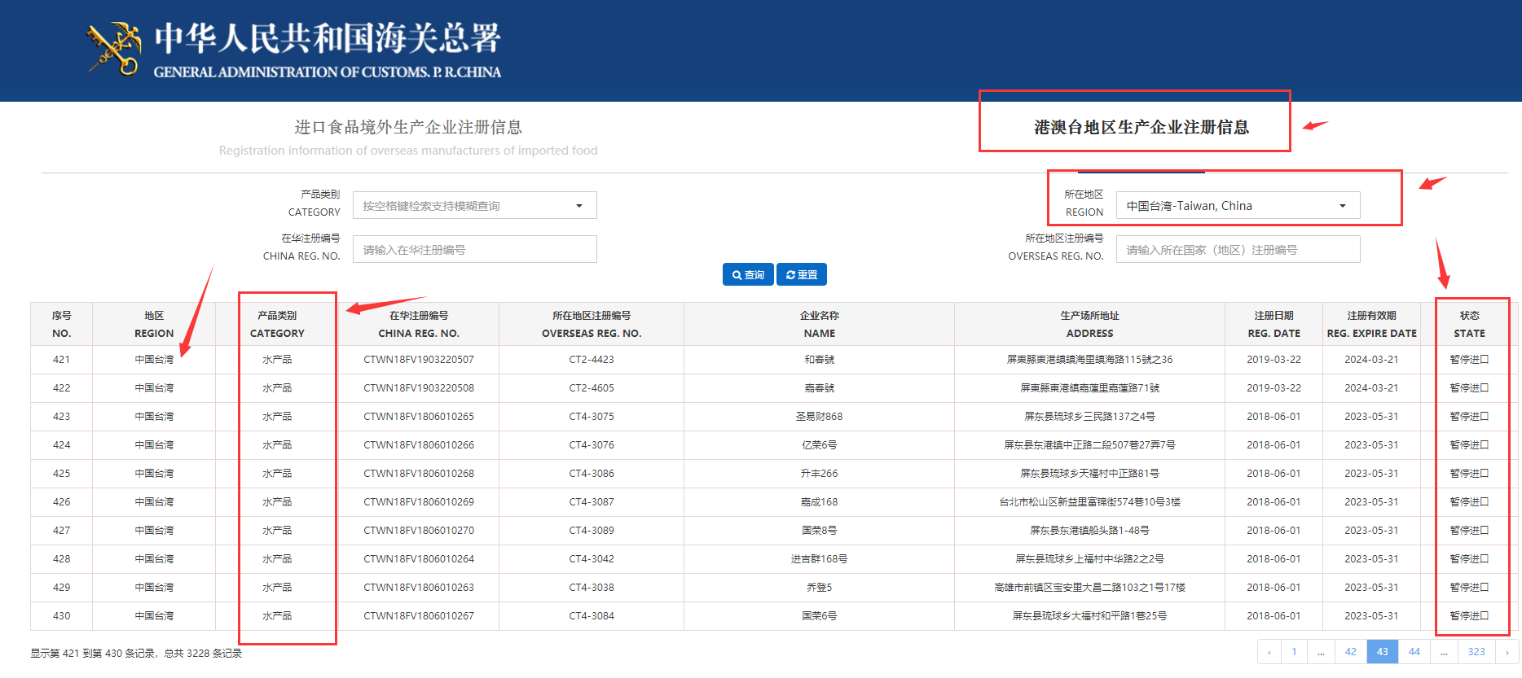Click the 注册日期 REG. DATE column header
Image resolution: width=1522 pixels, height=678 pixels.
[1273, 324]
